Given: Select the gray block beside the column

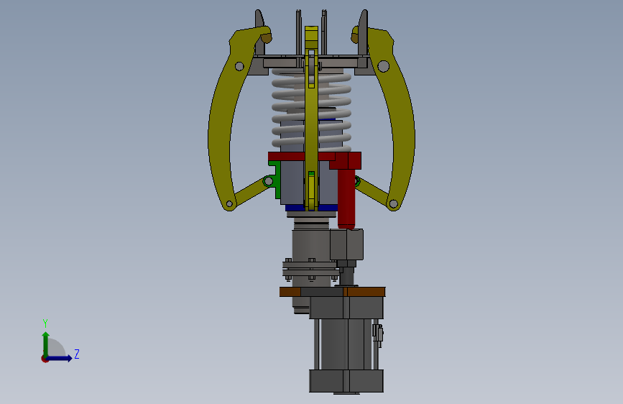Looking at the screenshot, I should tap(346, 245).
